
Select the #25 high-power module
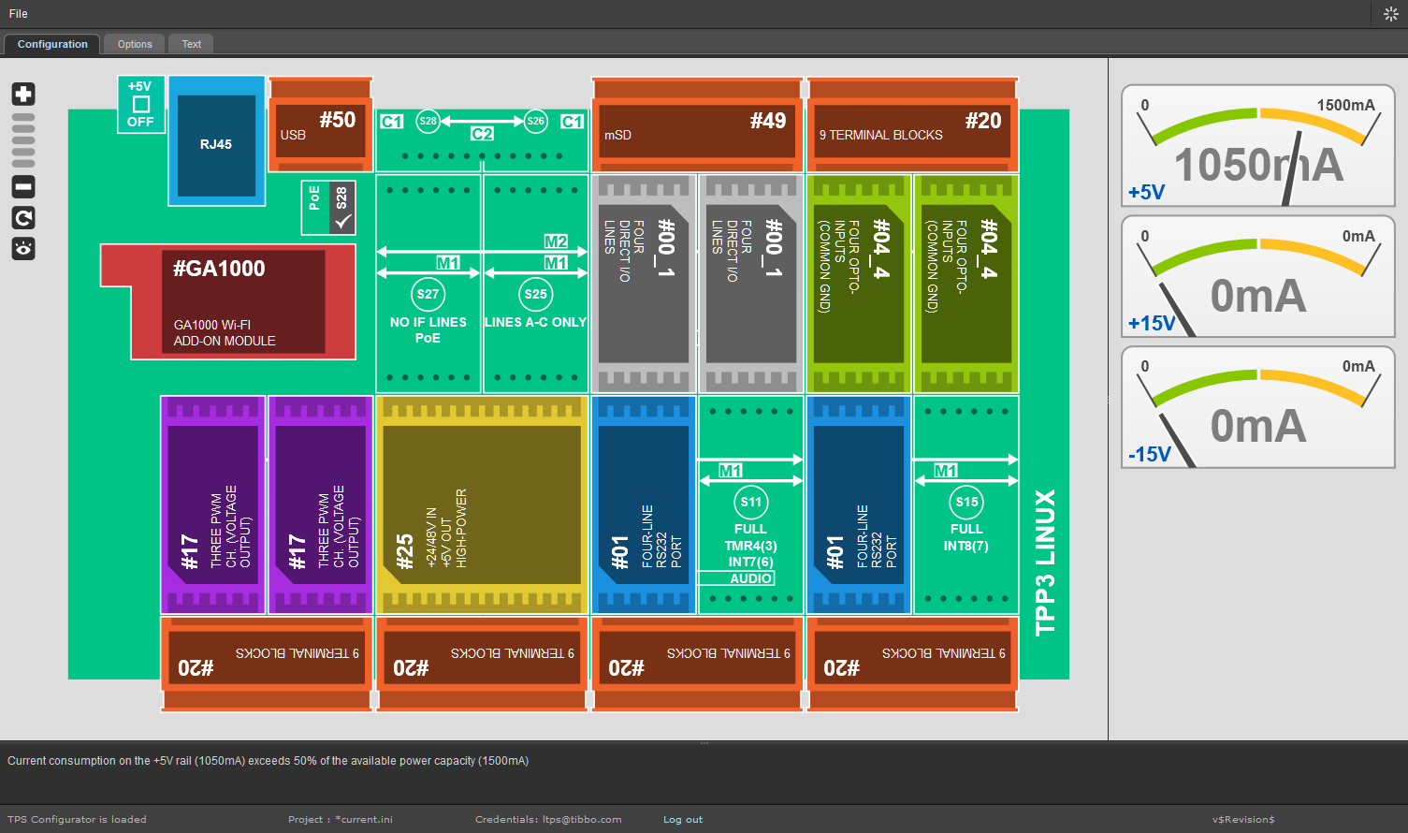pos(481,505)
